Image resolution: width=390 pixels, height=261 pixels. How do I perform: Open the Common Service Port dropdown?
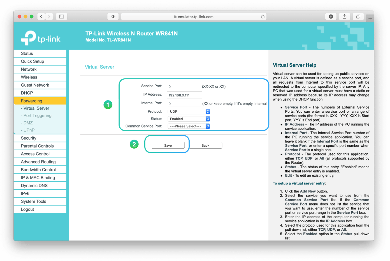click(189, 126)
